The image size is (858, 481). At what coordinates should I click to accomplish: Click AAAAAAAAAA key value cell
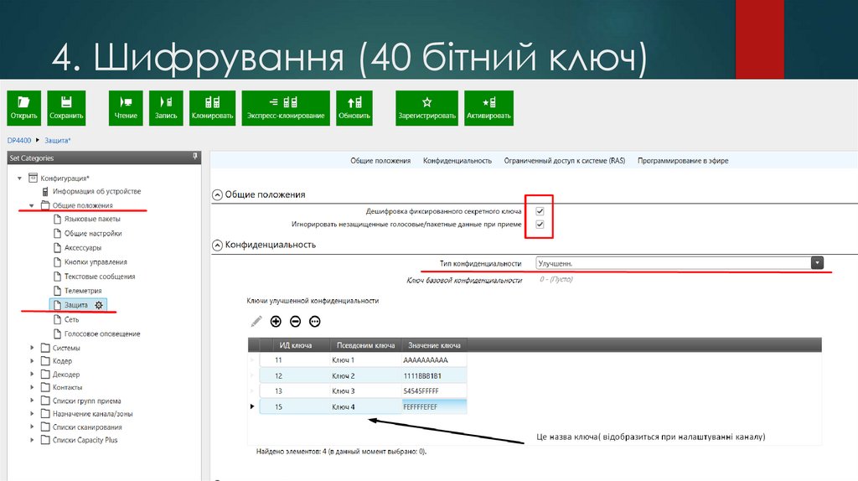click(435, 360)
